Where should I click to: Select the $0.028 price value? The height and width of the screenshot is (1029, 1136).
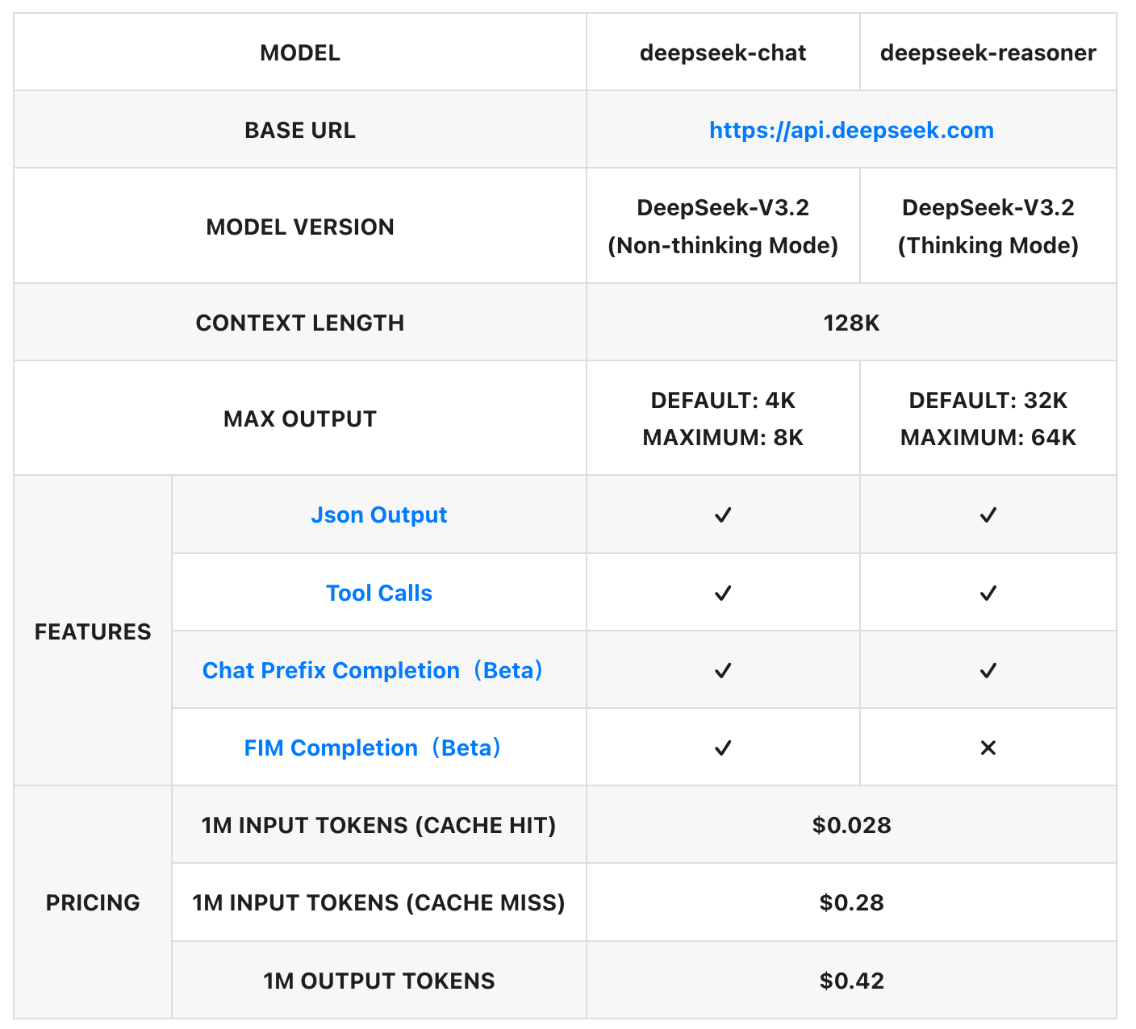[x=851, y=825]
